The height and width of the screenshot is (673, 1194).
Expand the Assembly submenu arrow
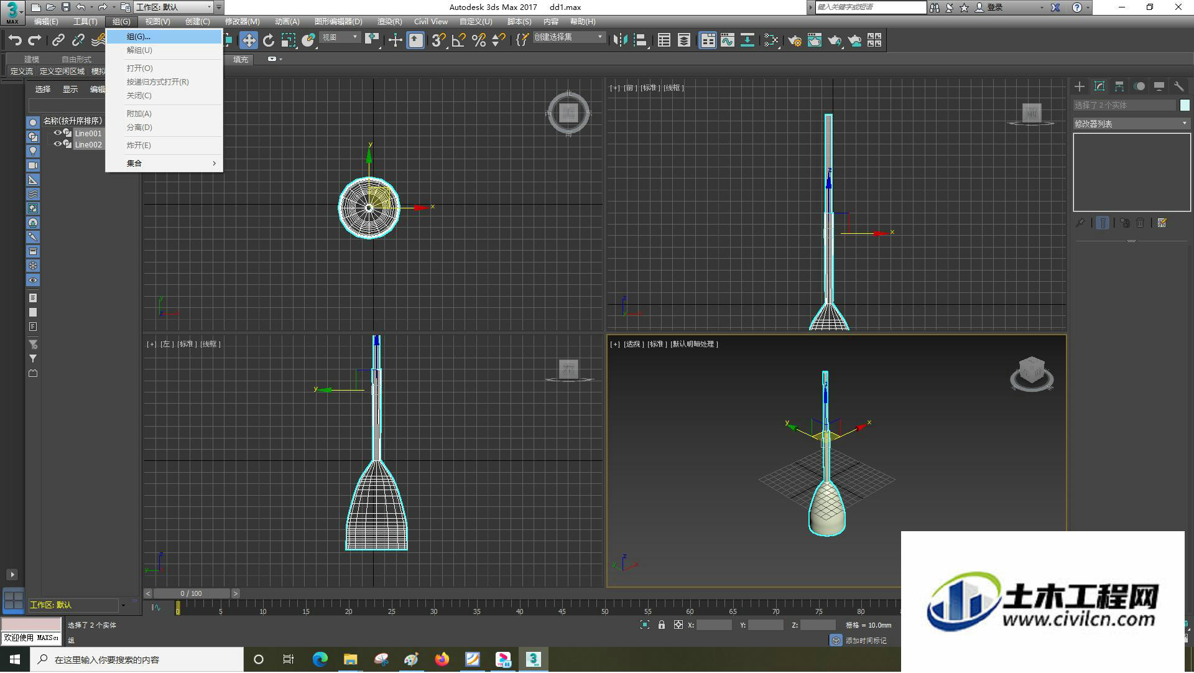[214, 164]
